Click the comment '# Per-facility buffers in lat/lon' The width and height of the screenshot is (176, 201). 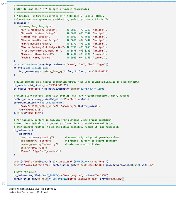[63, 120]
